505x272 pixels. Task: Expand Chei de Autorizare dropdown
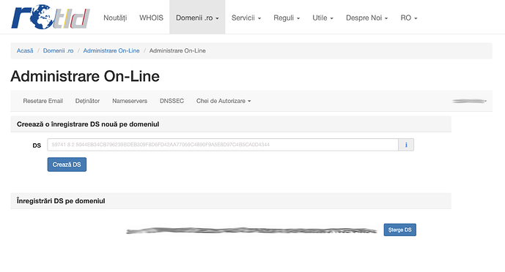point(224,101)
